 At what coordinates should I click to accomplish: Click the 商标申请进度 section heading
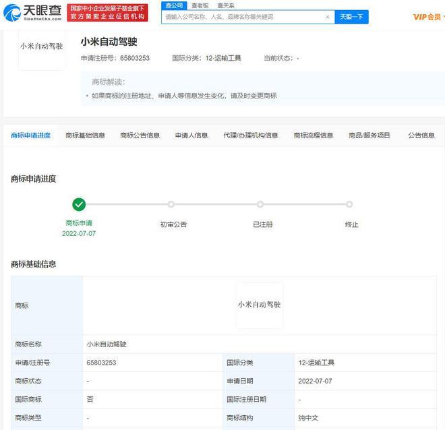(34, 179)
